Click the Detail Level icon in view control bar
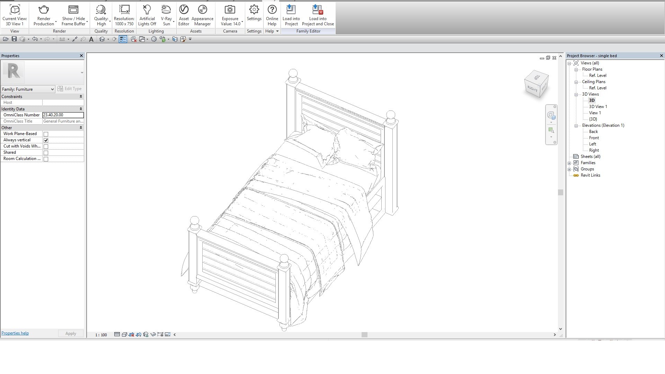 (x=117, y=335)
